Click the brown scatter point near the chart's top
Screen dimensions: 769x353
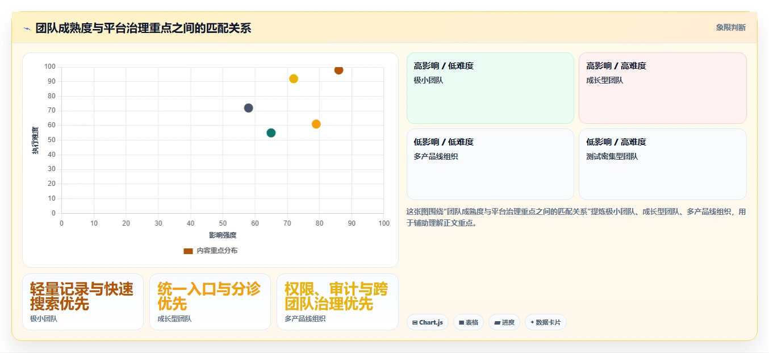[338, 70]
